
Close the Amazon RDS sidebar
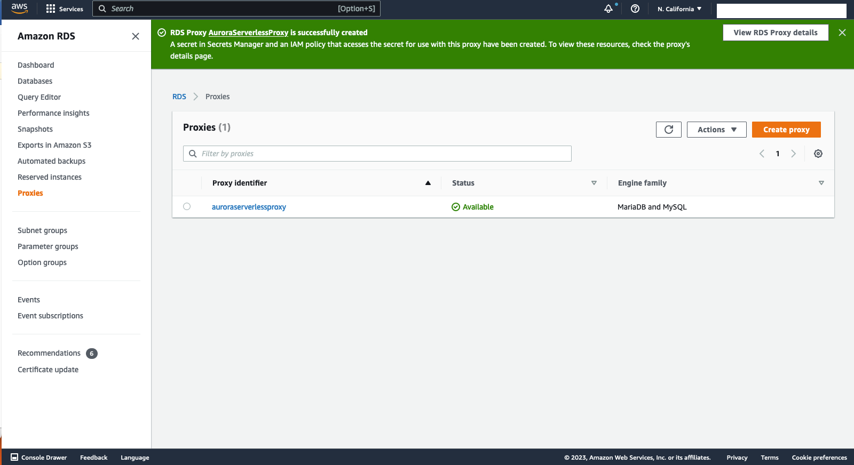[x=136, y=36]
